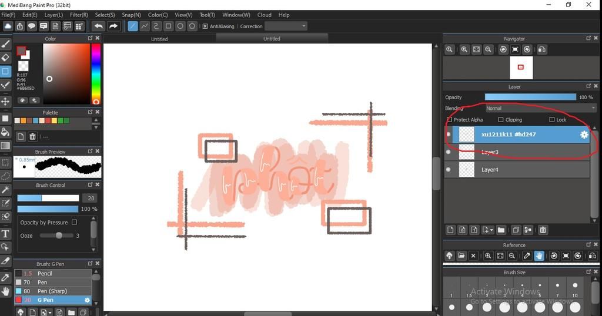The width and height of the screenshot is (602, 316).
Task: Click the brush size value field 20
Action: point(90,199)
